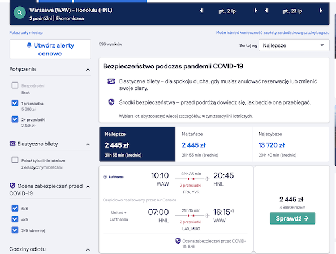
Task: Click Częściowo realizowany przez Air Canada note
Action: pyautogui.click(x=140, y=200)
